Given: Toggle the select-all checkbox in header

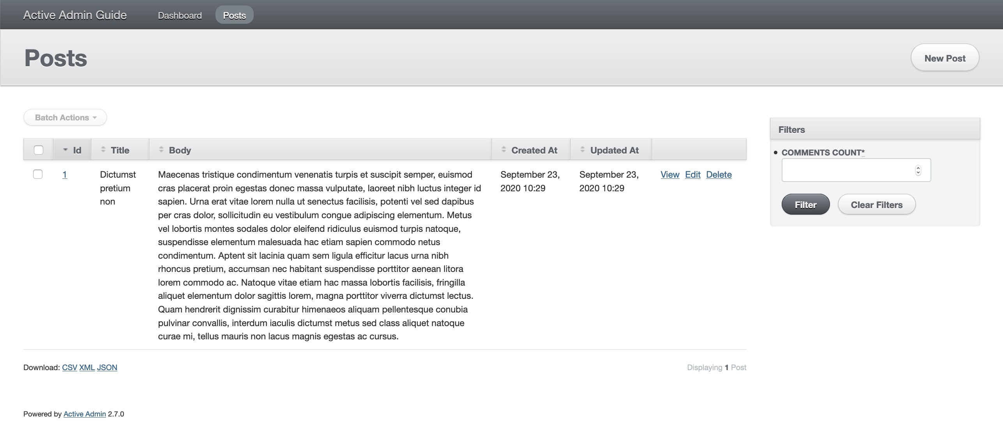Looking at the screenshot, I should coord(39,150).
